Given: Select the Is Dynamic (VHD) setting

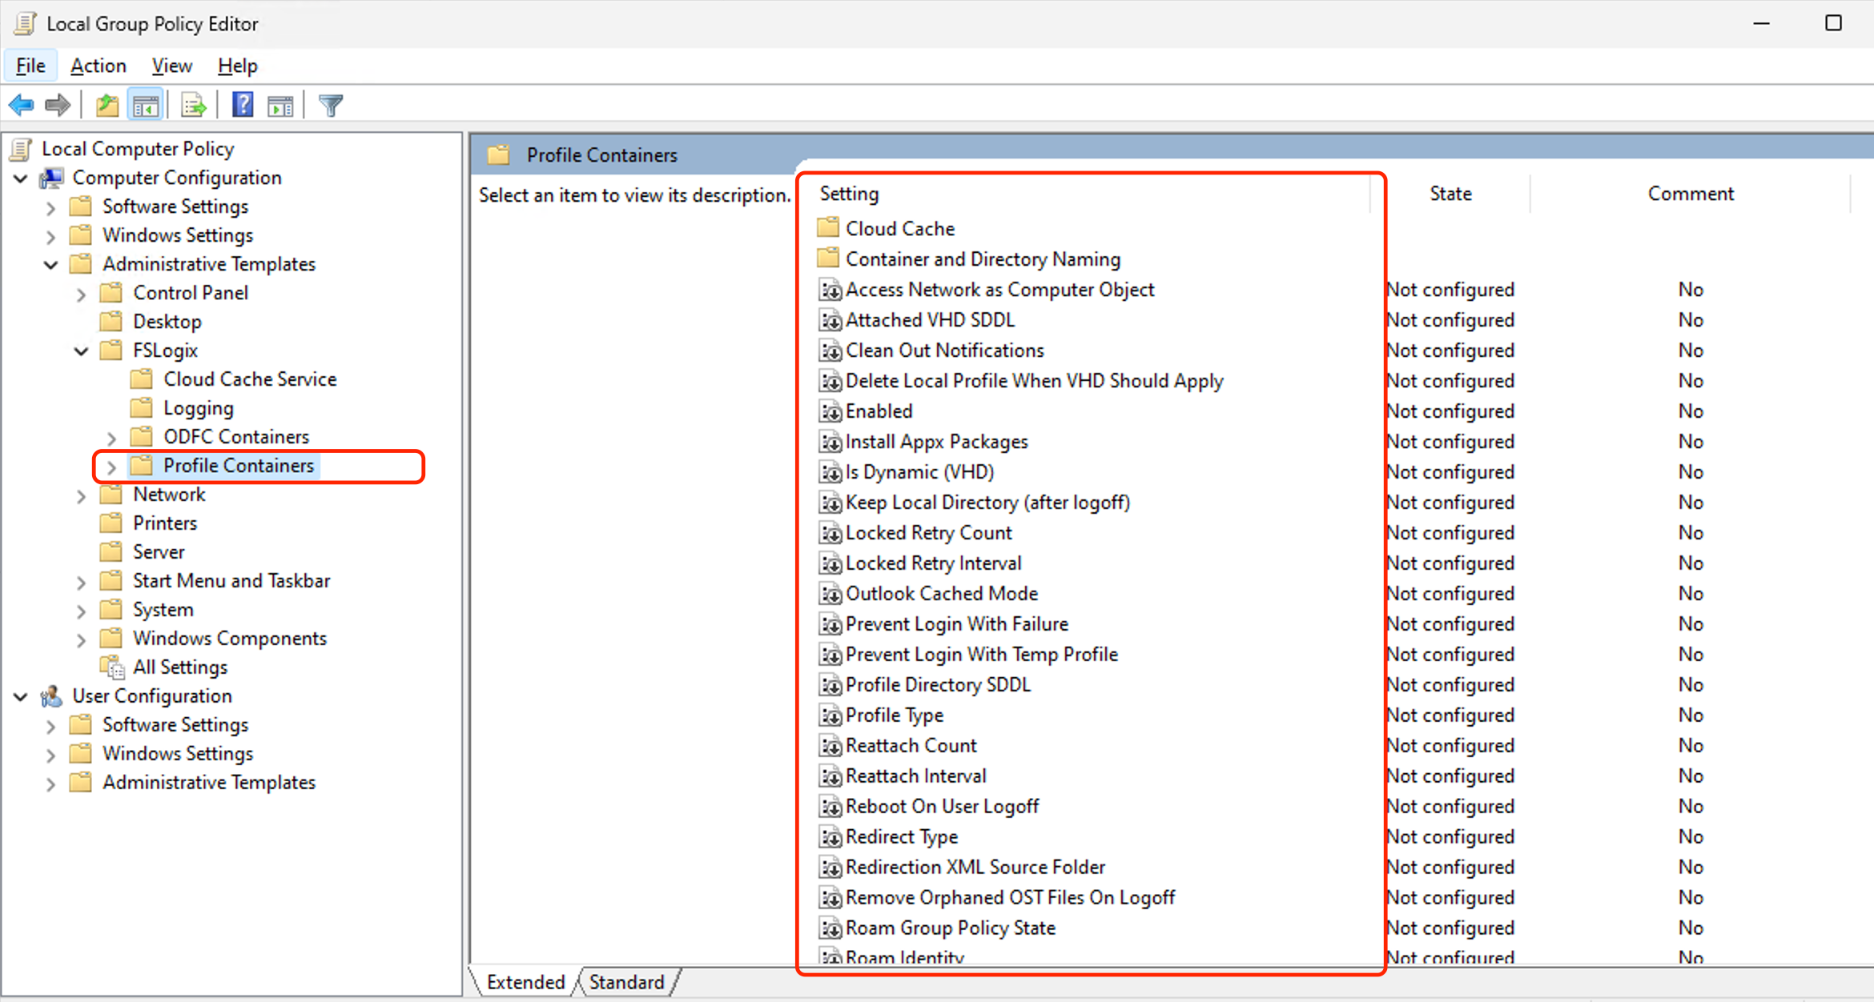Looking at the screenshot, I should pos(919,472).
